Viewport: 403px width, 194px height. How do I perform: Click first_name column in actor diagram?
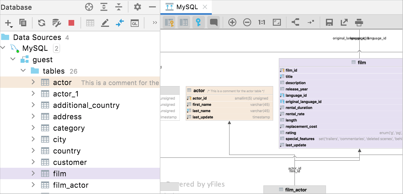click(x=229, y=104)
